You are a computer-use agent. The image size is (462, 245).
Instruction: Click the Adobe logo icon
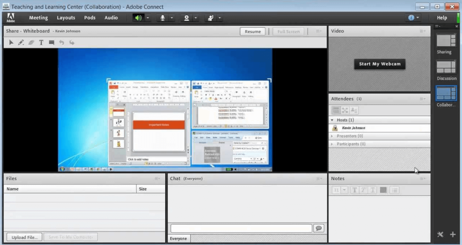11,18
